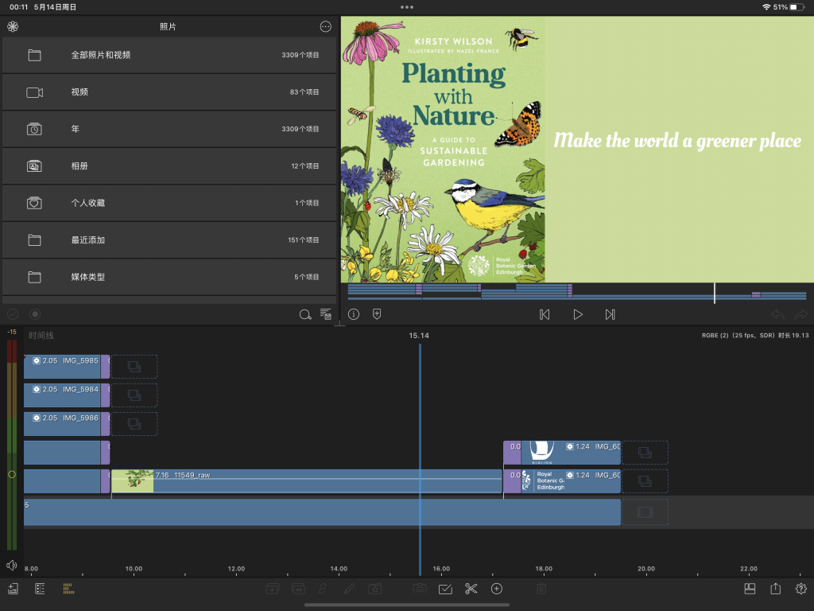
Task: Open 媒体类型 folder
Action: click(169, 277)
